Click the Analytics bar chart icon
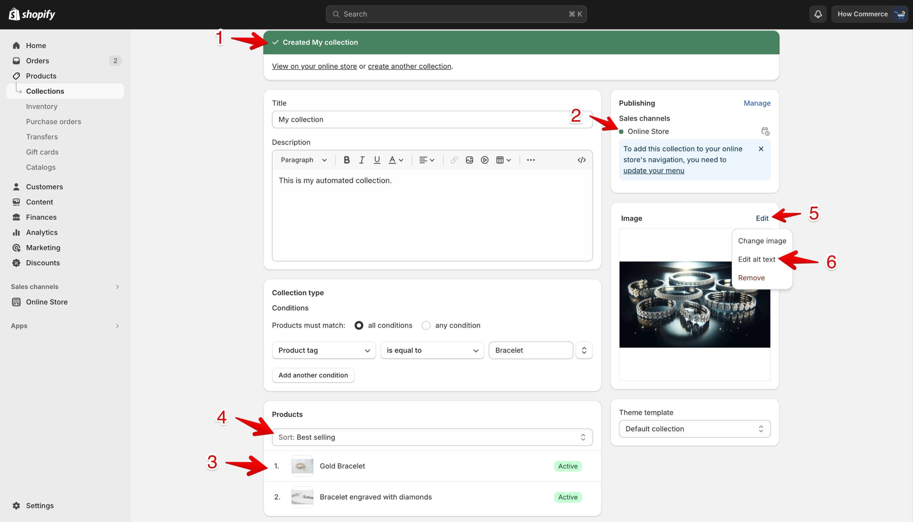Viewport: 913px width, 522px height. [16, 232]
